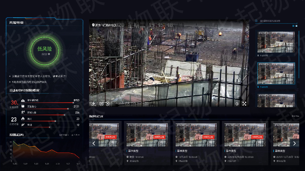Click the info icon beside 32分 score
This screenshot has height=171, width=305.
tap(49, 54)
